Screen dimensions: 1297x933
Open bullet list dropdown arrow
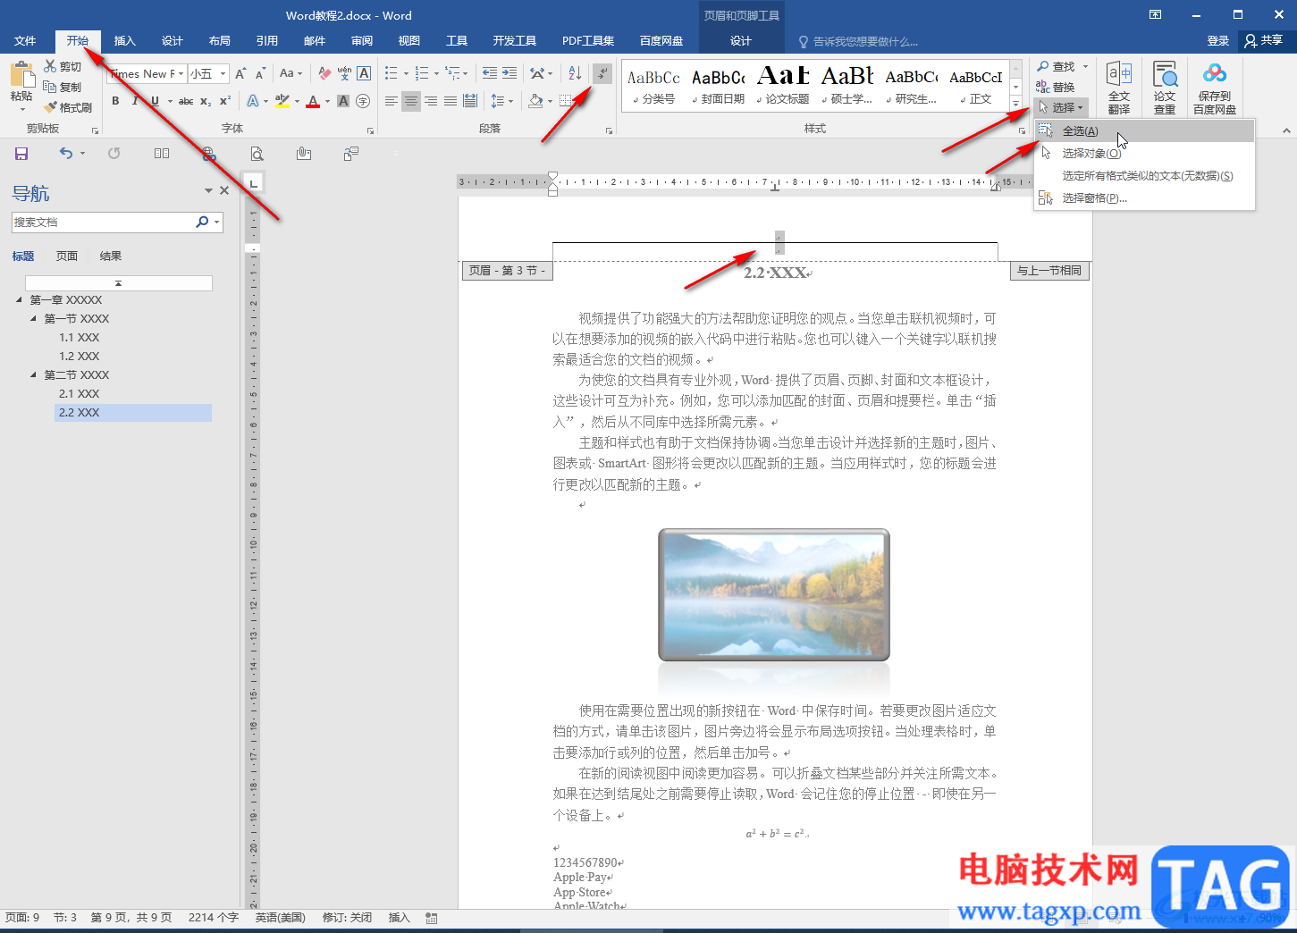[x=406, y=73]
